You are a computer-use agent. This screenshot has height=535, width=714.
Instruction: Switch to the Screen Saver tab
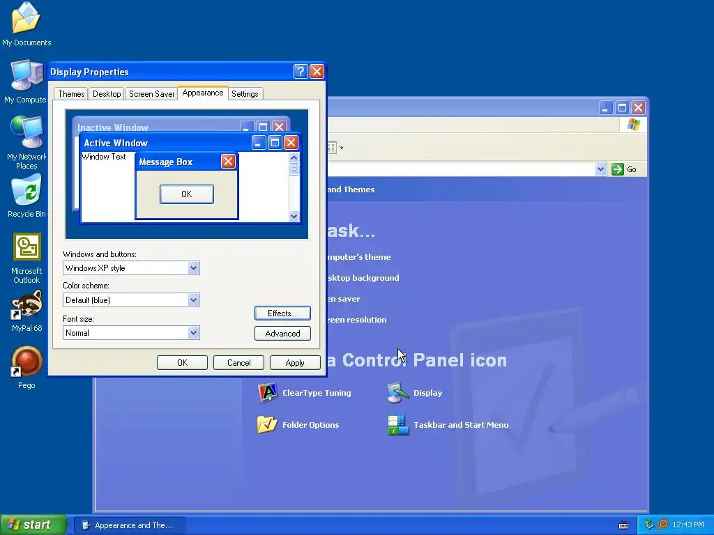(x=151, y=94)
